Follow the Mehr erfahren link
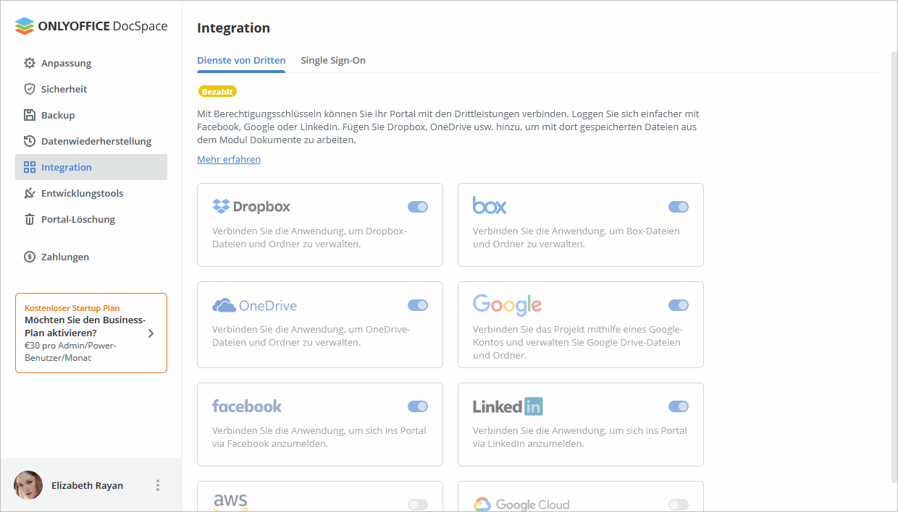898x512 pixels. (x=229, y=159)
